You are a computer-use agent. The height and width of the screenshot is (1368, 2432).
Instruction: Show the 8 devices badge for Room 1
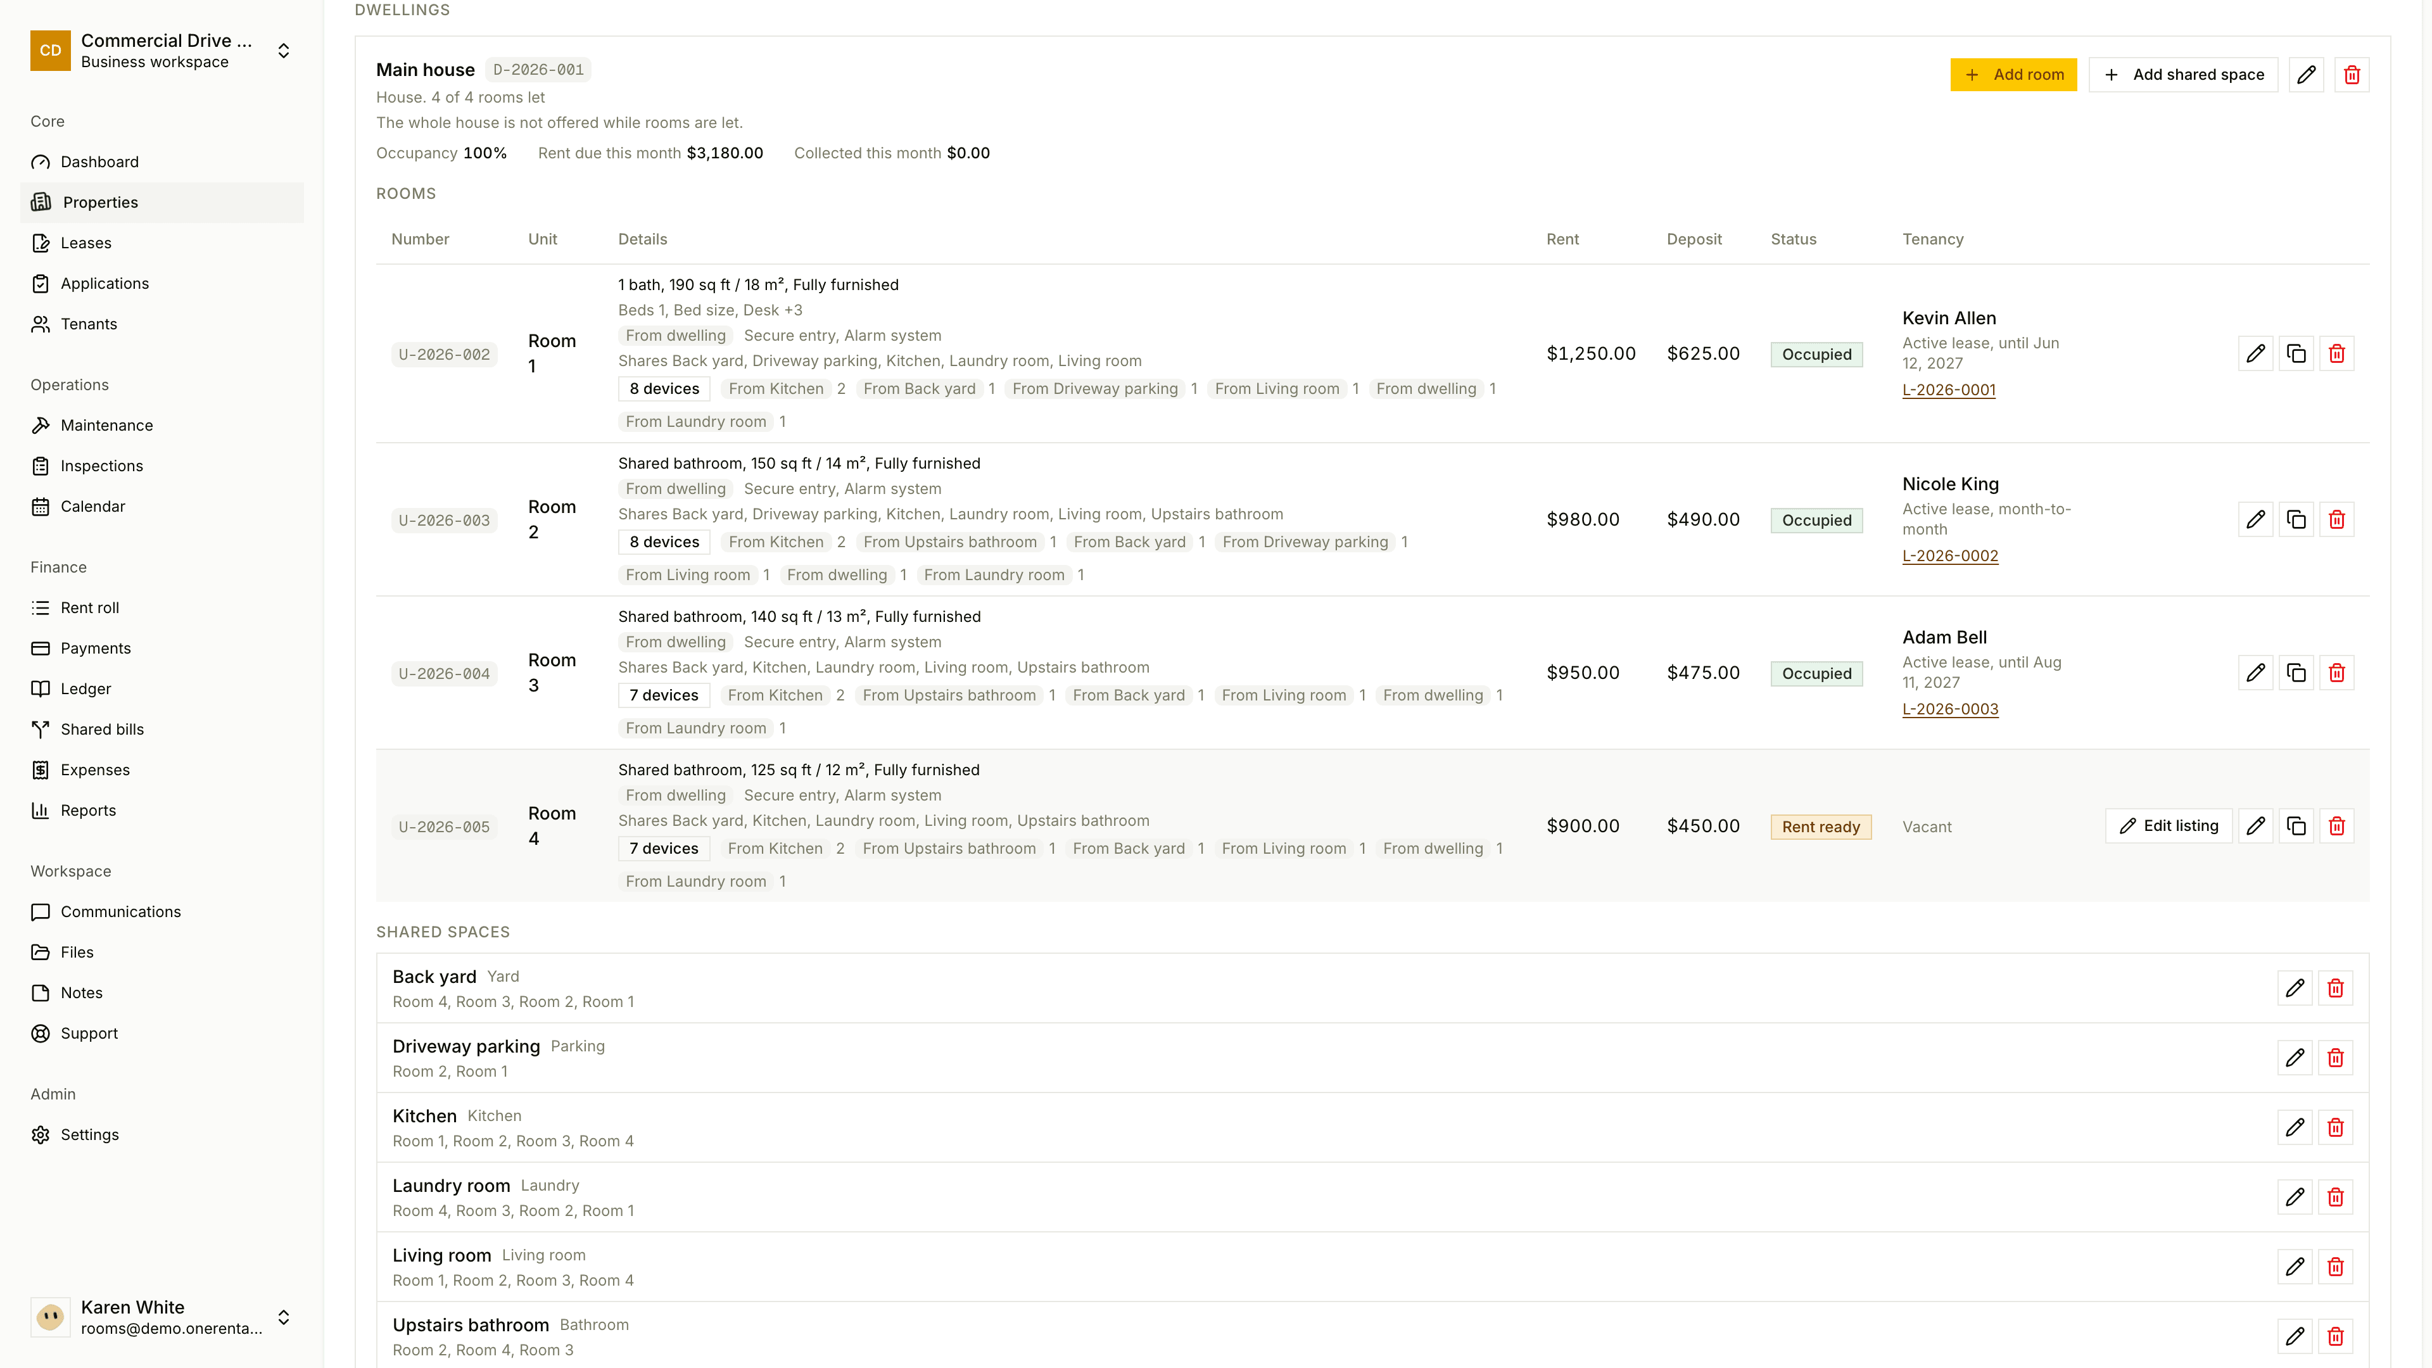664,389
